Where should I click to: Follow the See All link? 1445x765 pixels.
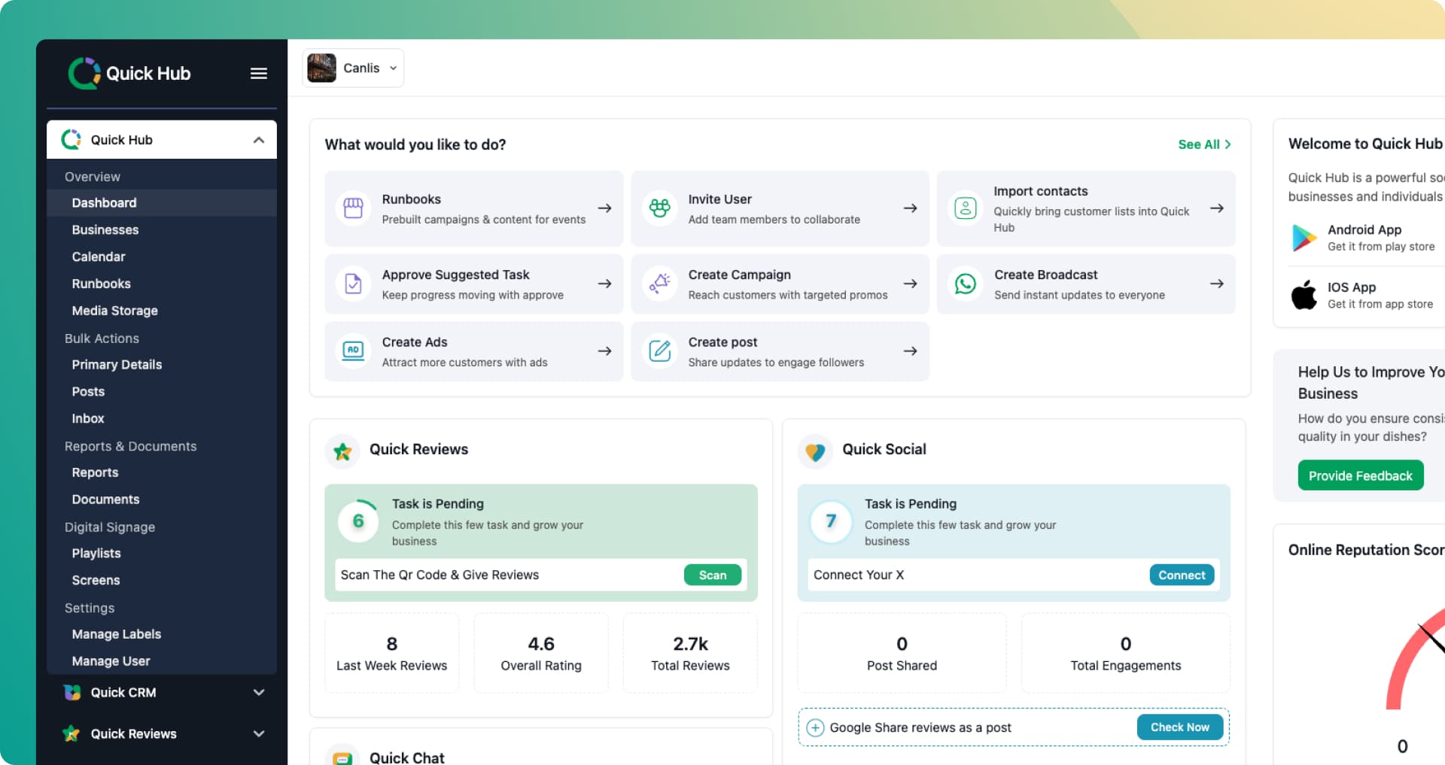tap(1203, 144)
